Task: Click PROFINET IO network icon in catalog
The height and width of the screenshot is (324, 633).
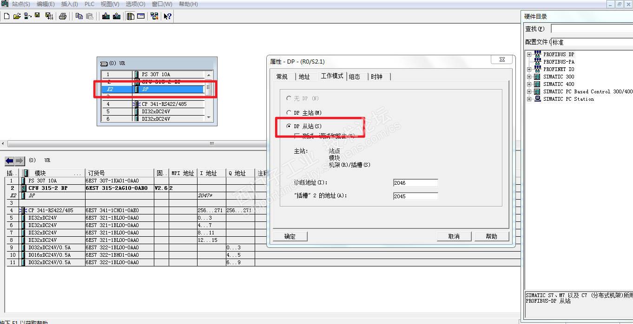Action: click(x=538, y=69)
